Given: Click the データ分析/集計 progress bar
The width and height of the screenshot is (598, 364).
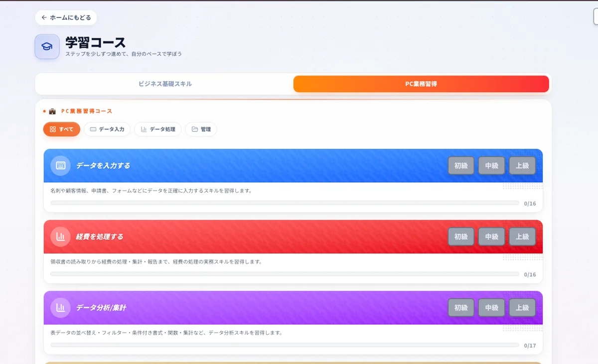Looking at the screenshot, I should (x=285, y=345).
